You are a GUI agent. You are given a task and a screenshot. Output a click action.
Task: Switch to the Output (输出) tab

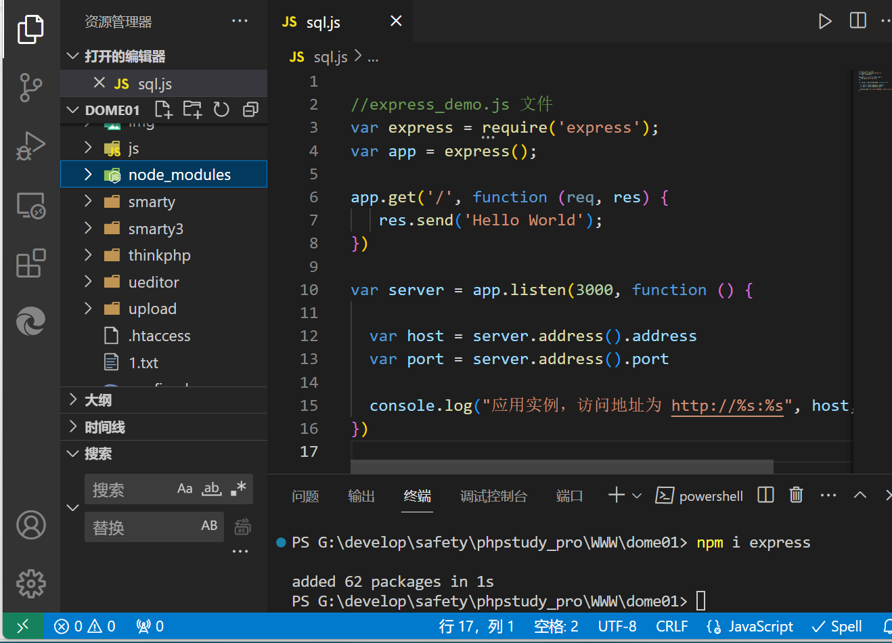point(361,496)
